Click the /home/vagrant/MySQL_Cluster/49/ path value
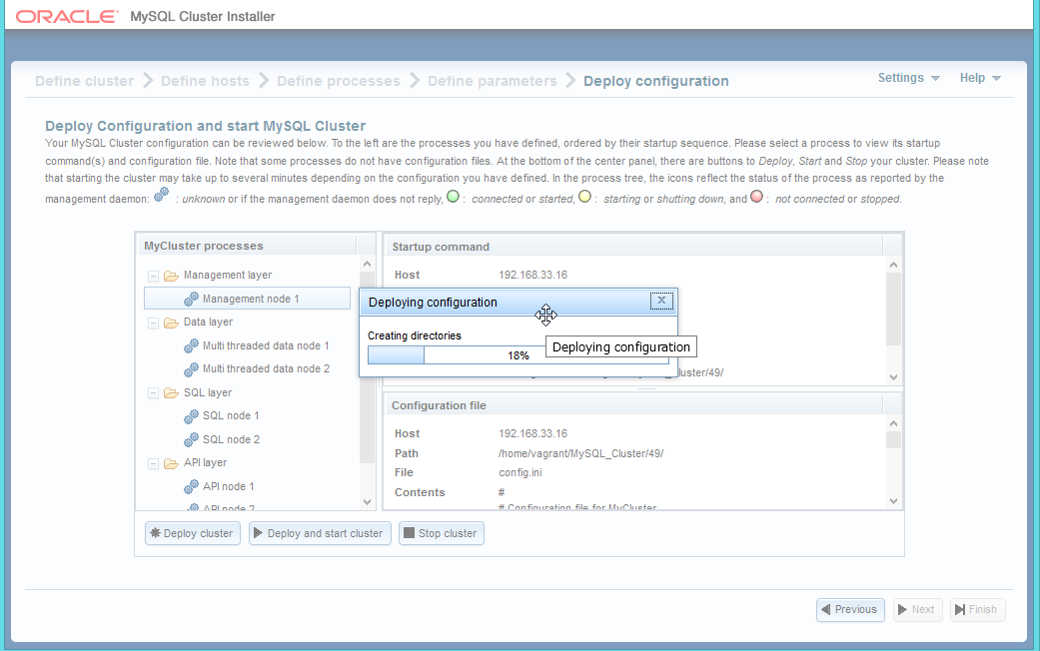This screenshot has width=1040, height=651. click(581, 453)
